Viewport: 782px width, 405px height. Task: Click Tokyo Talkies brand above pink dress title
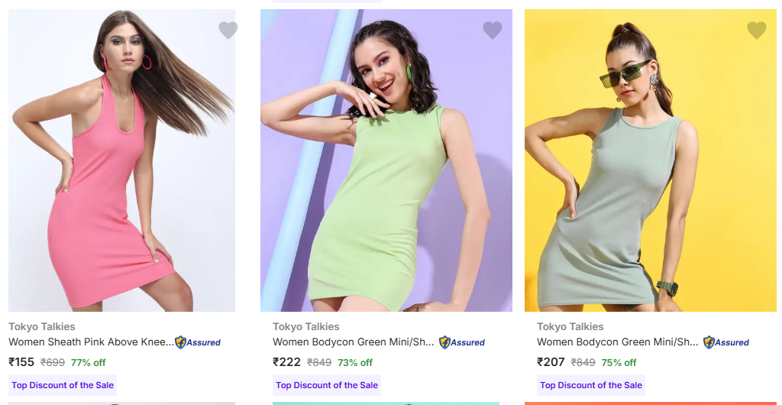pyautogui.click(x=42, y=327)
